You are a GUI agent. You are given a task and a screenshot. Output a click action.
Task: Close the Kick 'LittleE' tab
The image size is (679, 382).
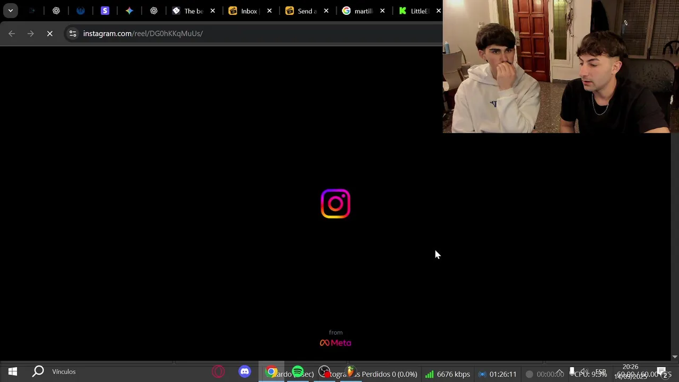[439, 11]
